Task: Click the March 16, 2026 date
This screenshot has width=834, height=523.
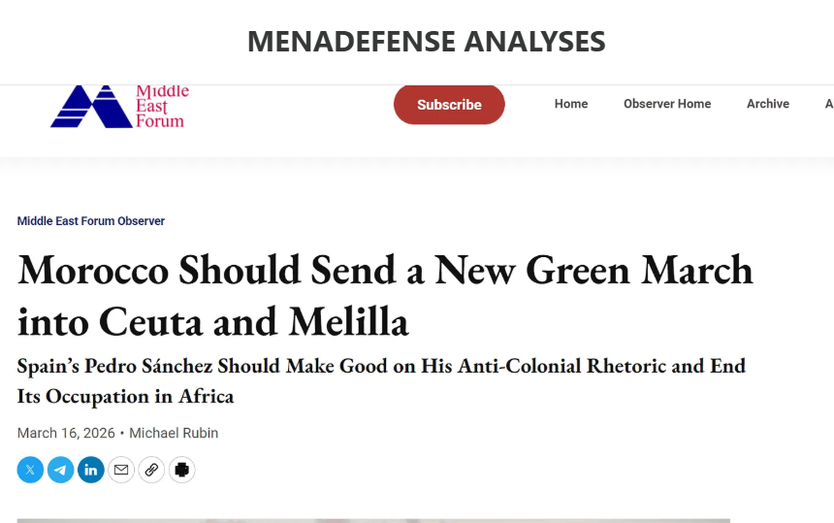Action: tap(66, 433)
